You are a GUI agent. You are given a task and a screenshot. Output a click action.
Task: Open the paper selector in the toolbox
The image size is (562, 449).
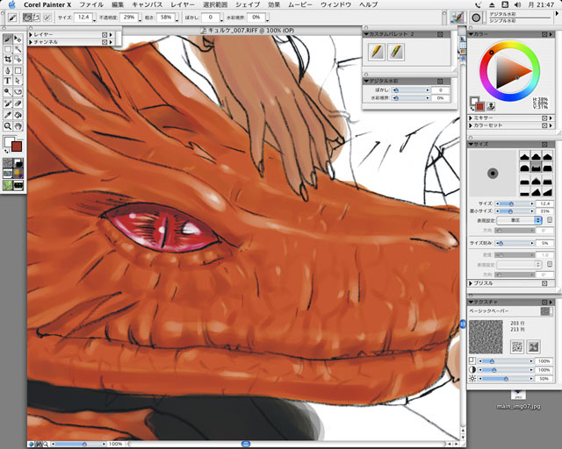tap(8, 163)
